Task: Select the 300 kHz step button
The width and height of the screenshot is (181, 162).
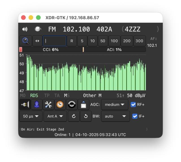Action: click(x=139, y=41)
